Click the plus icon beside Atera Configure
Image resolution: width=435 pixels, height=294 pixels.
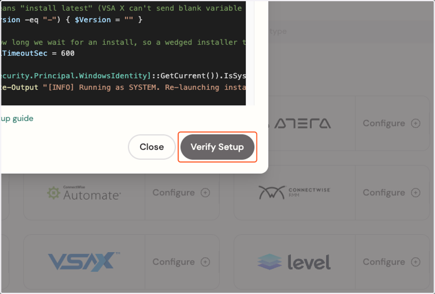[x=415, y=123]
